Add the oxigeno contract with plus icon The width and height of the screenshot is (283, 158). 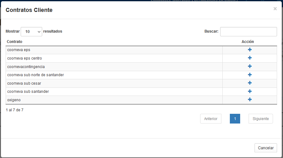(250, 99)
